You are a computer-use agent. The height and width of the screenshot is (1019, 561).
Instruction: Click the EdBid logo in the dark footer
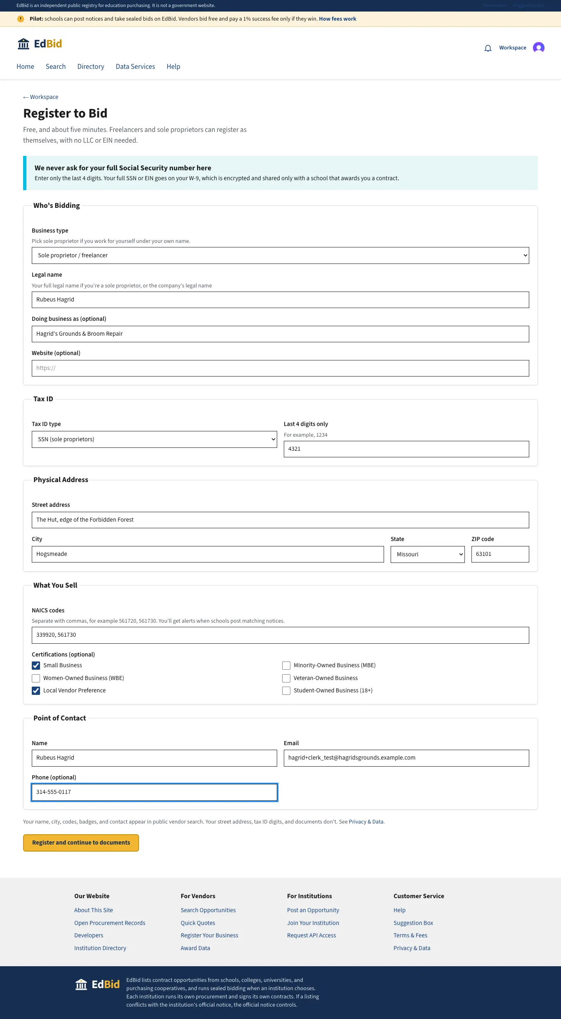point(97,984)
